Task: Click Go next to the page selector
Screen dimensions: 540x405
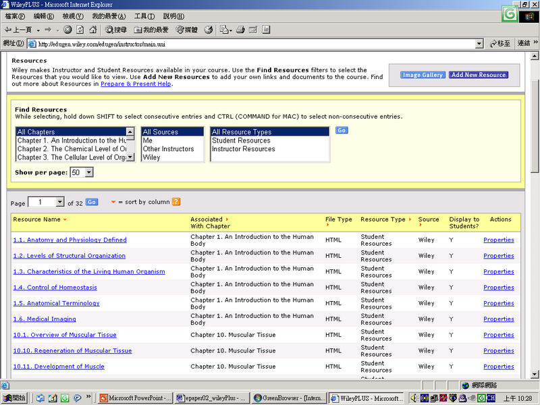Action: pos(92,202)
